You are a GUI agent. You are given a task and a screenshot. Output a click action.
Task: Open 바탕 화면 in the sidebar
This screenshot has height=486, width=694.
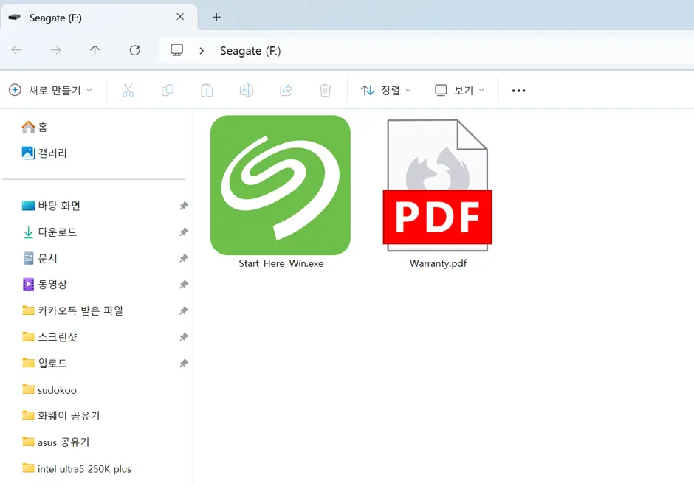tap(51, 206)
